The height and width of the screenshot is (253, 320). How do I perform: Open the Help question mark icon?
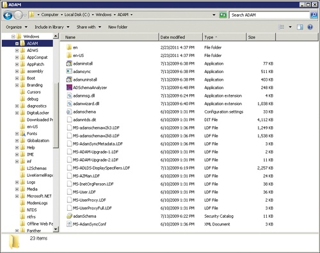[x=310, y=27]
